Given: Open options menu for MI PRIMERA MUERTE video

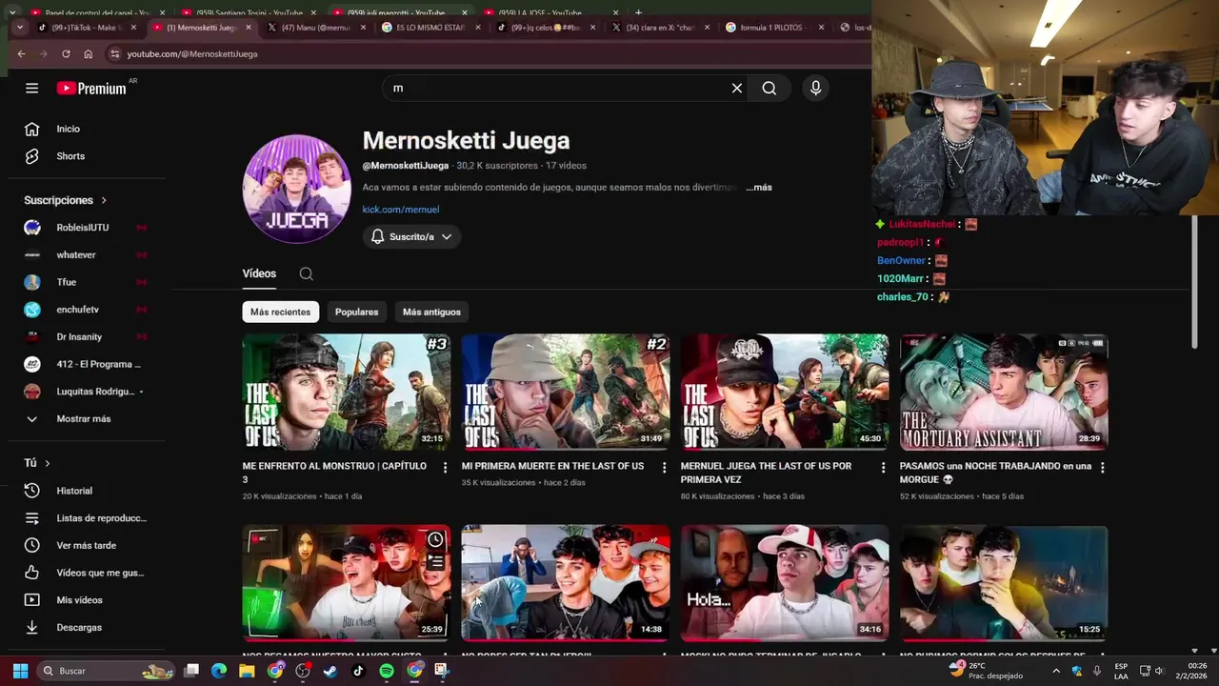Looking at the screenshot, I should pyautogui.click(x=664, y=467).
